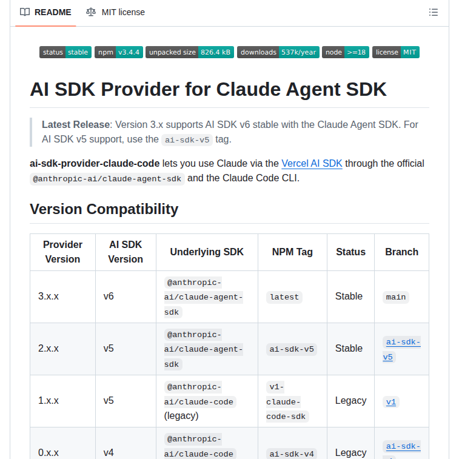Open the npm v3.4.4 badge

(119, 52)
